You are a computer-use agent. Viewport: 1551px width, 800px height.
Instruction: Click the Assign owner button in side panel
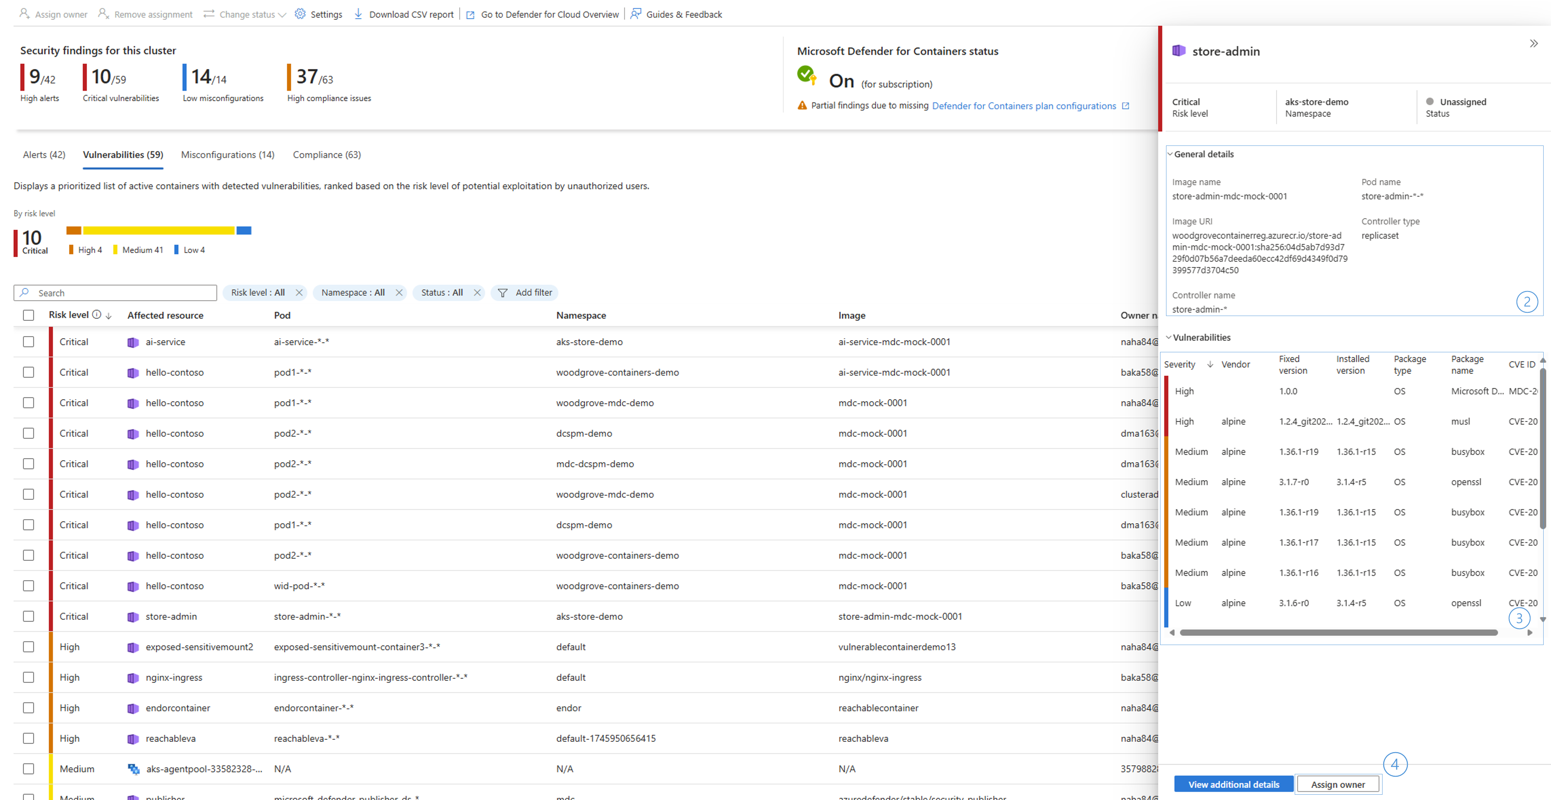coord(1338,785)
